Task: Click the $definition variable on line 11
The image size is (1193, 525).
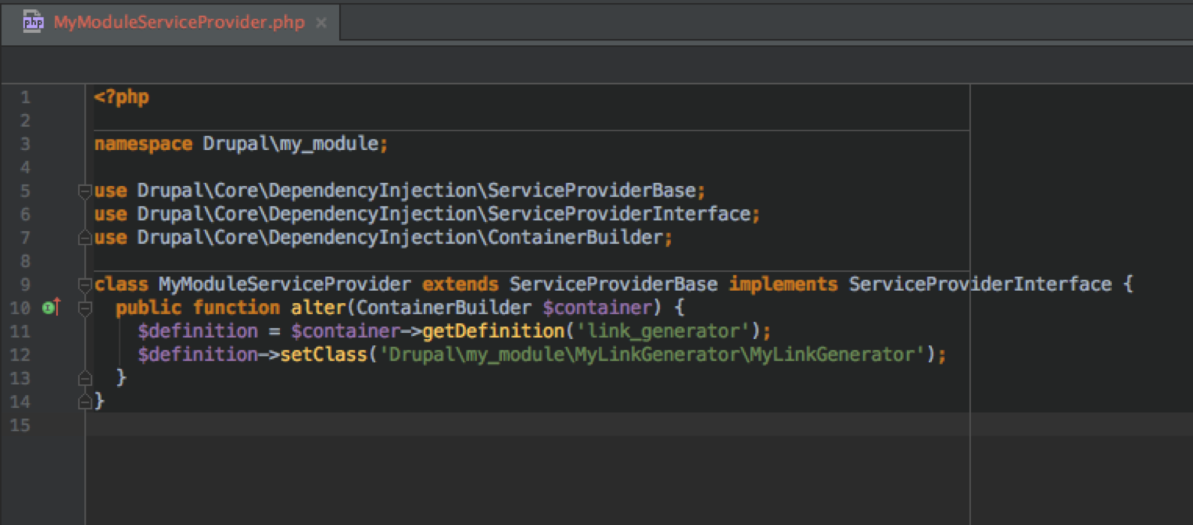Action: (198, 331)
